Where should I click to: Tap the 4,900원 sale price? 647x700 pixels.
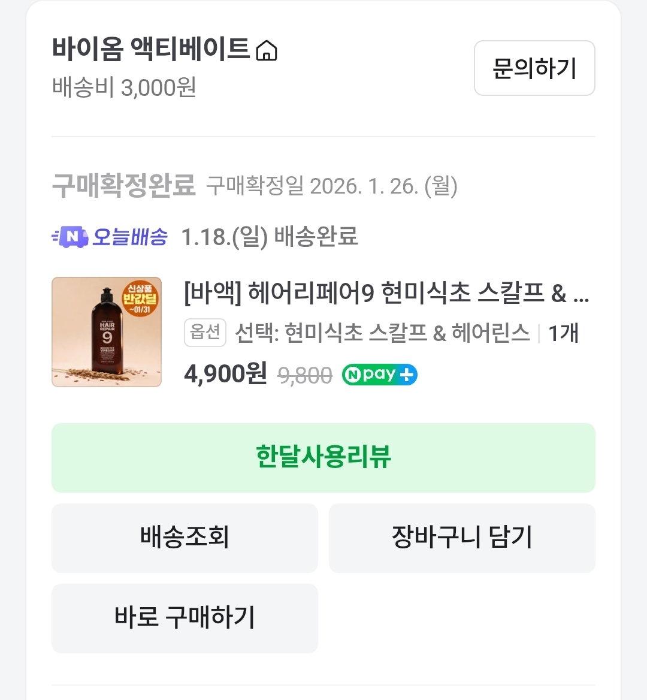click(x=225, y=375)
